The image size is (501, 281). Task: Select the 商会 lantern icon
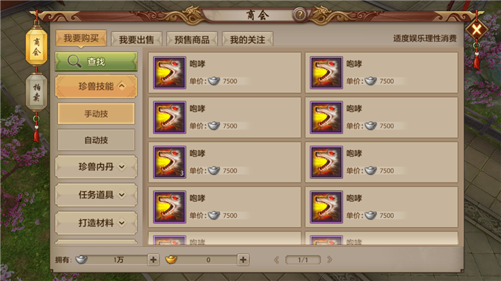click(x=36, y=47)
